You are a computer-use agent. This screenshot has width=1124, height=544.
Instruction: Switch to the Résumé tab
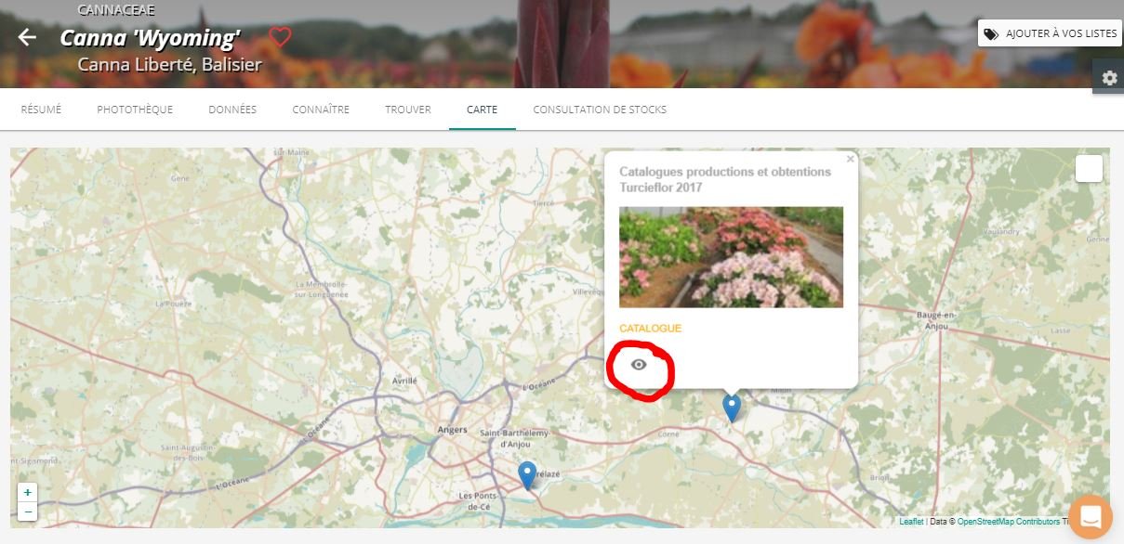41,110
